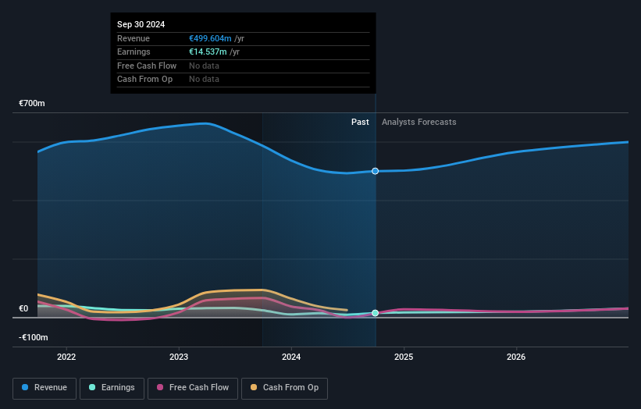Click the 2022 x-axis label
Image resolution: width=641 pixels, height=409 pixels.
[x=66, y=357]
